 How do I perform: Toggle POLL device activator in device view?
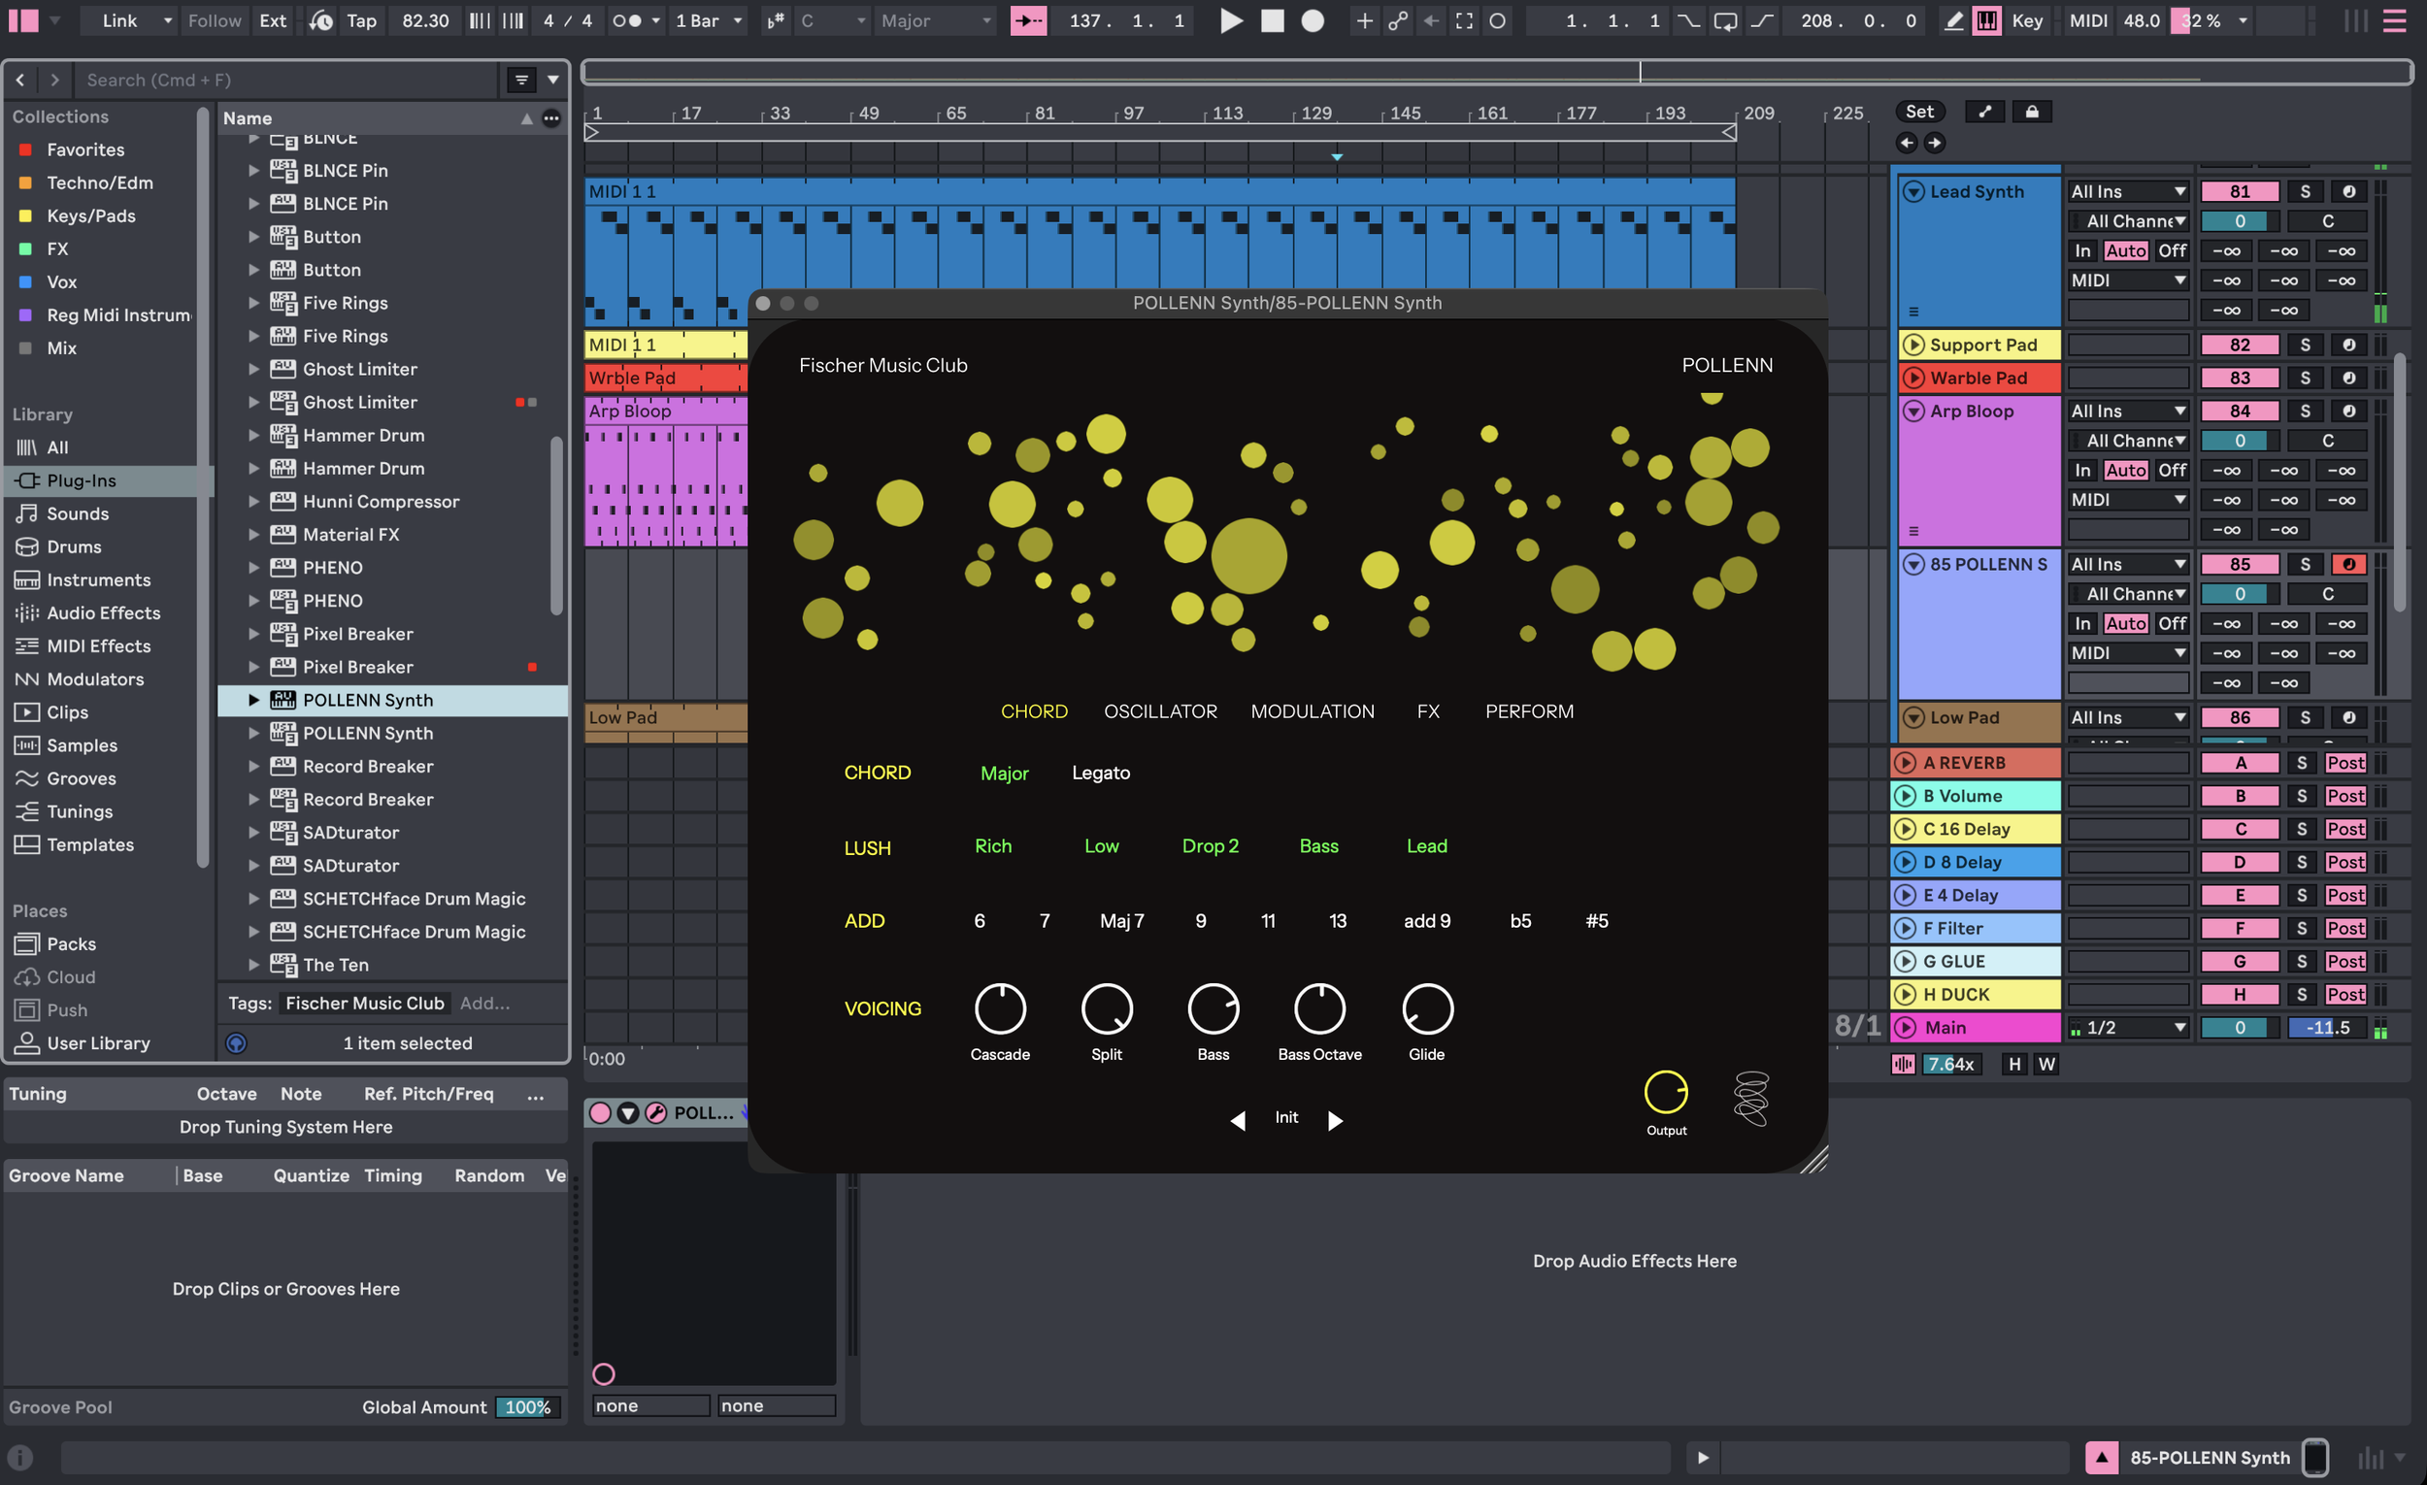(x=599, y=1112)
